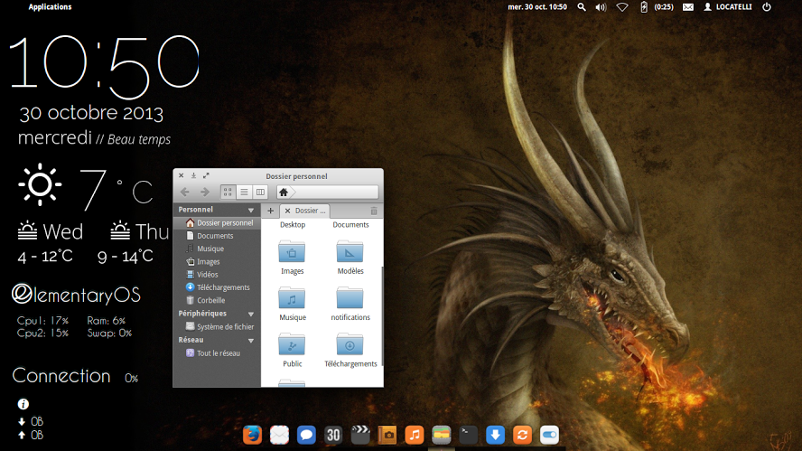The width and height of the screenshot is (802, 451).
Task: Click the path bar field
Action: click(327, 193)
